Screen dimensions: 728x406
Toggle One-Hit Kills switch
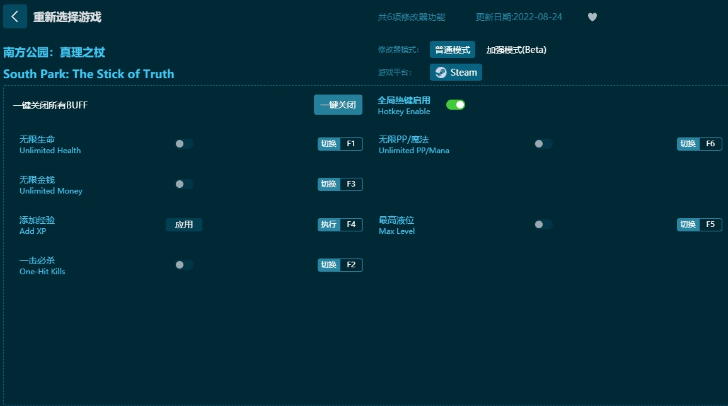[183, 265]
